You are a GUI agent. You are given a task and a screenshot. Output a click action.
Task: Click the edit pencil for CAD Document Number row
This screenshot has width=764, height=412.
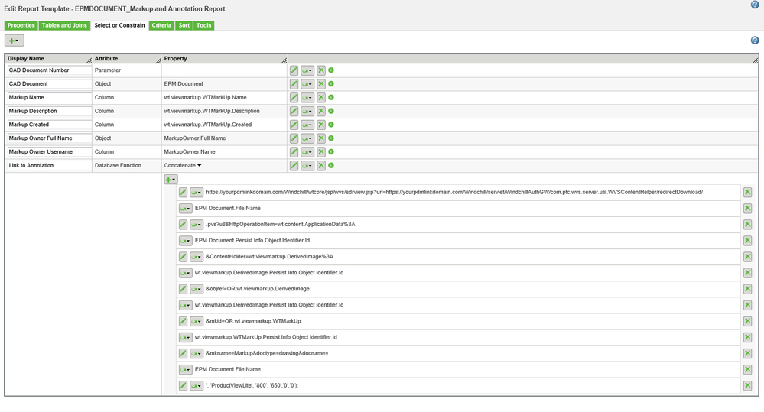coord(294,70)
